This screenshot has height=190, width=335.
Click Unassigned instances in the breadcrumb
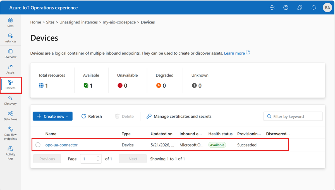[x=79, y=22]
